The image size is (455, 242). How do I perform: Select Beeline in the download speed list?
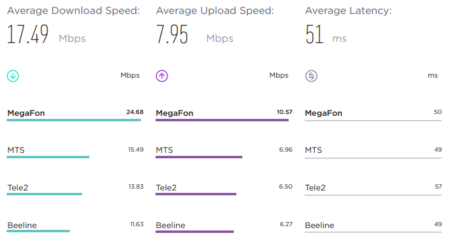(22, 225)
